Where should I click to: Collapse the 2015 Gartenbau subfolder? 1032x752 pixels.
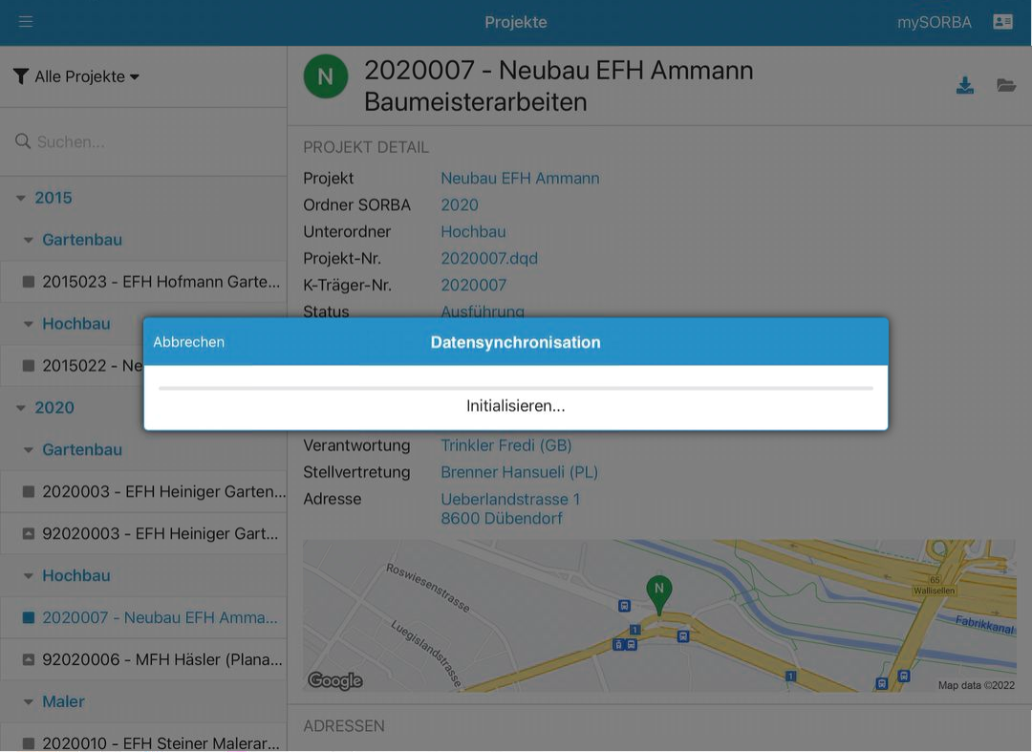tap(29, 240)
